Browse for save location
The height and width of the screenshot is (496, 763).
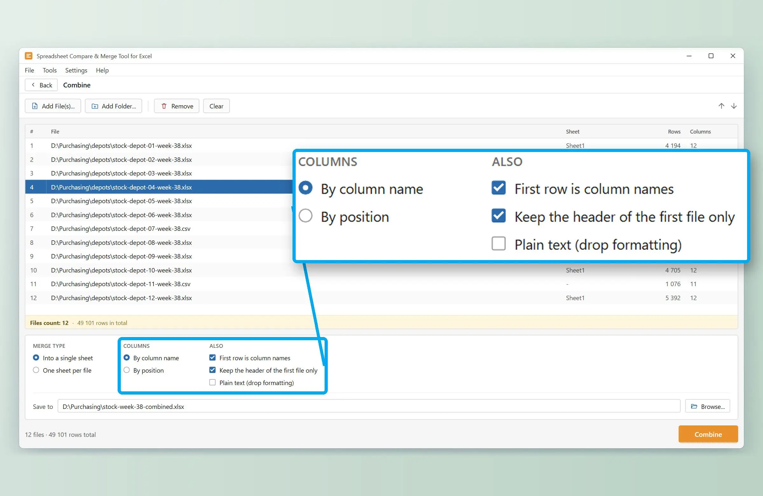(708, 406)
